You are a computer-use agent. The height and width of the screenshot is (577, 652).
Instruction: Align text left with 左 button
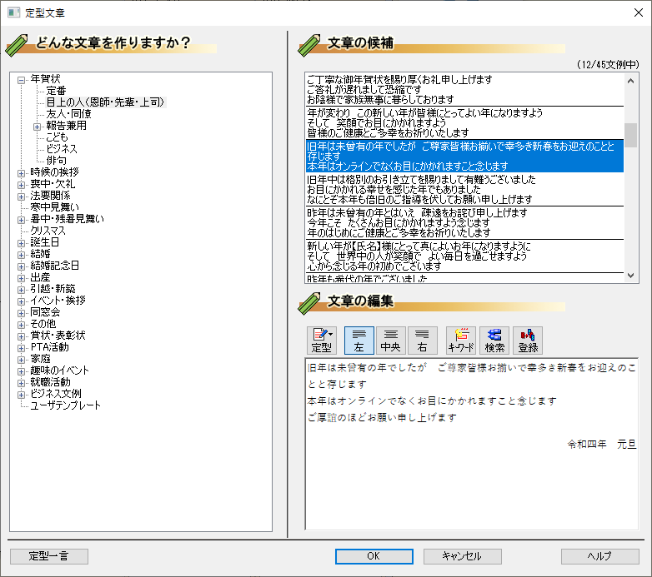[x=359, y=341]
